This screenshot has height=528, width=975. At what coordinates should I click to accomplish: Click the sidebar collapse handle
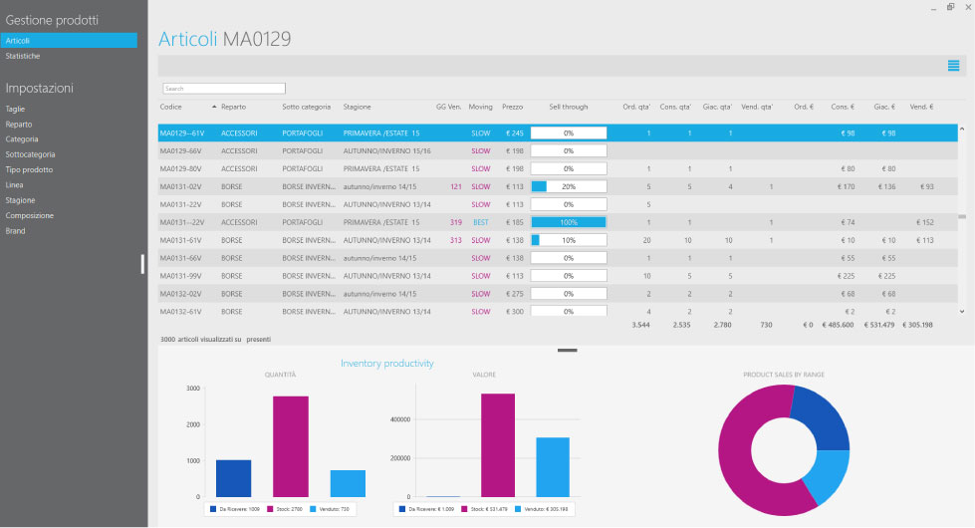(142, 264)
